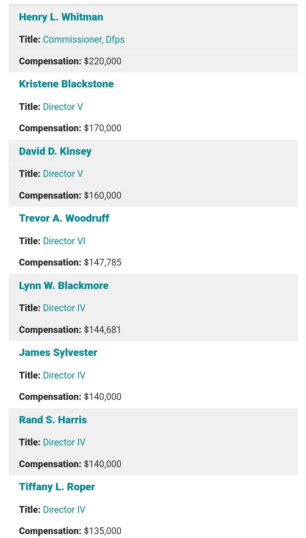Click the $144,681 compensation value

click(102, 330)
